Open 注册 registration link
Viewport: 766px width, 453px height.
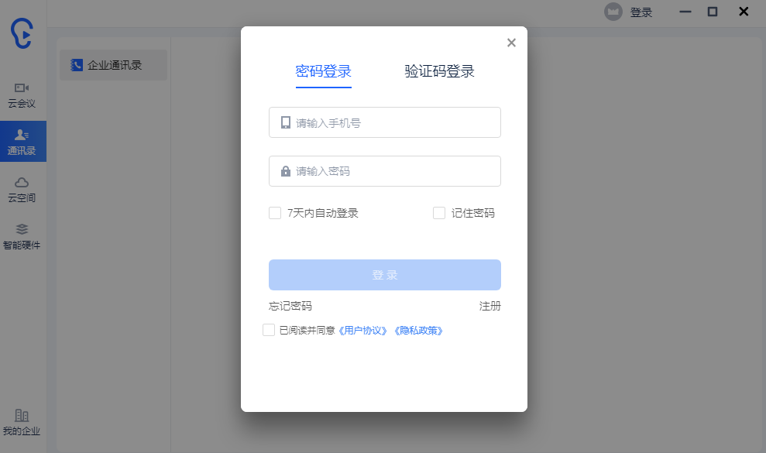(x=492, y=306)
